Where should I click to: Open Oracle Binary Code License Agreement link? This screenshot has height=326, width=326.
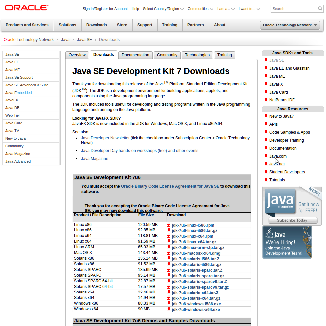(170, 186)
